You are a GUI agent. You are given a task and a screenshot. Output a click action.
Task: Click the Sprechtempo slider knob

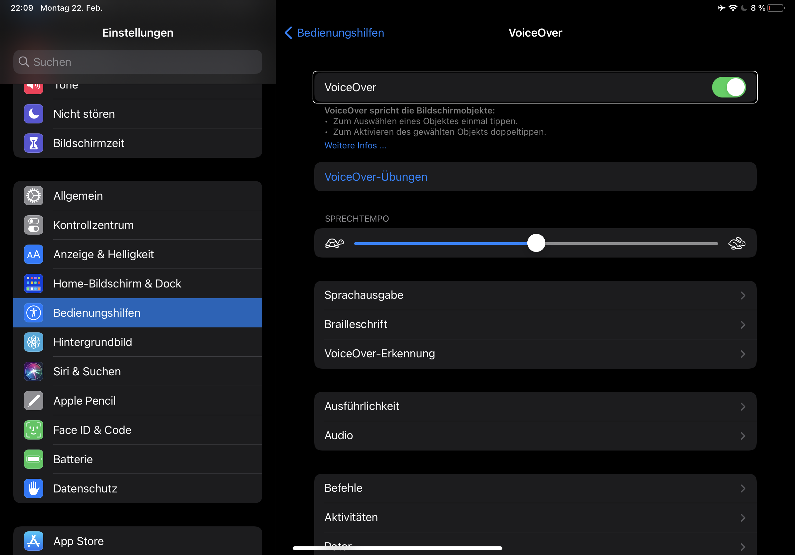coord(536,243)
